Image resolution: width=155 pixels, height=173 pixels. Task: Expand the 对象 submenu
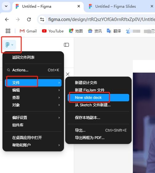pyautogui.click(x=33, y=105)
